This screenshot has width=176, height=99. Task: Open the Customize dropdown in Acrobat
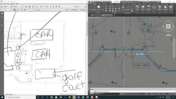click(77, 7)
